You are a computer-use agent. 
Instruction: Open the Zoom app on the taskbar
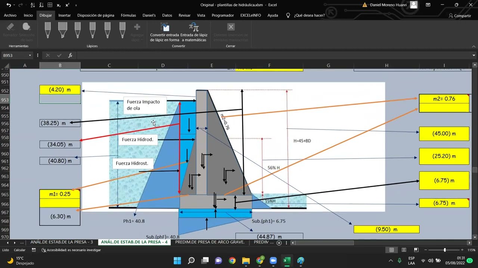(273, 260)
